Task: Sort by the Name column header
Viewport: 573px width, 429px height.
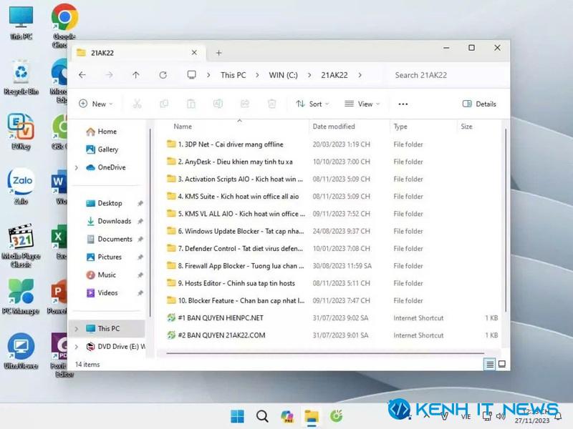Action: pyautogui.click(x=183, y=127)
